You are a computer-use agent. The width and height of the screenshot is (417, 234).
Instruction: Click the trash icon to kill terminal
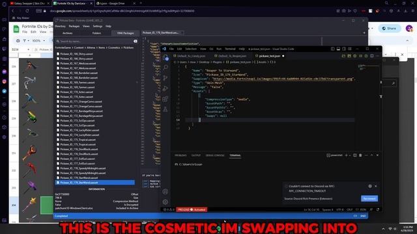point(360,155)
